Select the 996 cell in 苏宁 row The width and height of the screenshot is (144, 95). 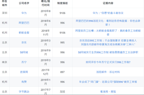[x=63, y=62]
